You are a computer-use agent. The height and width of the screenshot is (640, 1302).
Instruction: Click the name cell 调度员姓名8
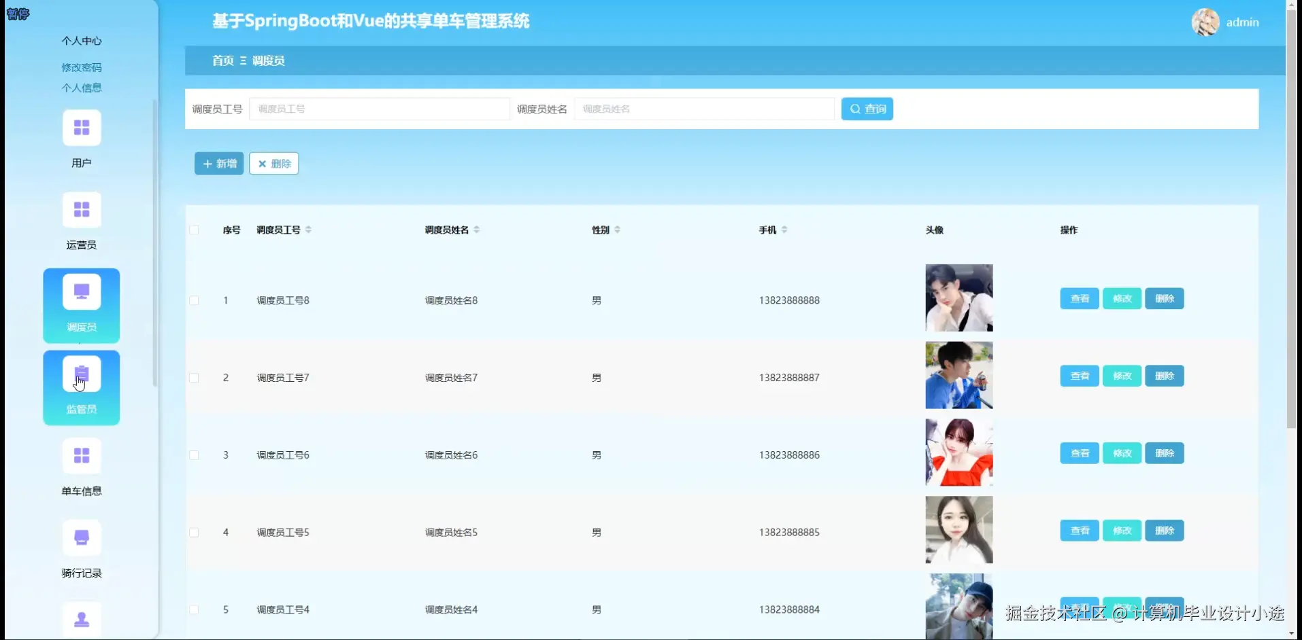click(x=451, y=300)
